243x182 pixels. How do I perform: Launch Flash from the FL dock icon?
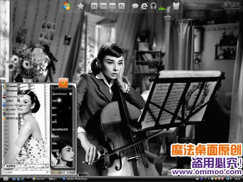[121, 6]
